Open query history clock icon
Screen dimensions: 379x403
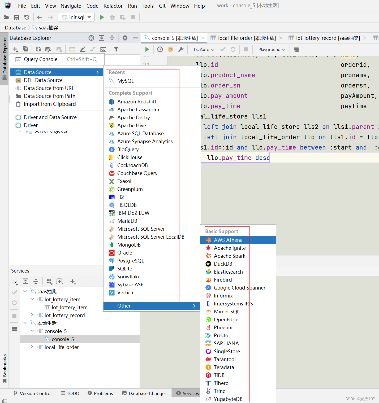[x=160, y=49]
